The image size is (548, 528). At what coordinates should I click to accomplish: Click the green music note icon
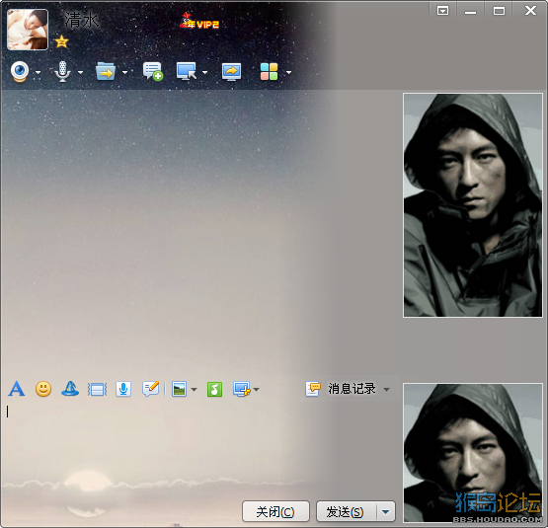pyautogui.click(x=214, y=389)
